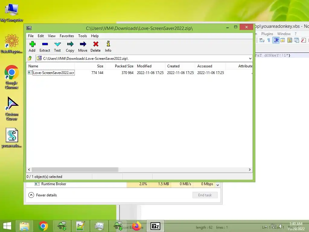This screenshot has width=309, height=232.
Task: Collapse Task Manager with Fewer details
Action: (x=43, y=195)
